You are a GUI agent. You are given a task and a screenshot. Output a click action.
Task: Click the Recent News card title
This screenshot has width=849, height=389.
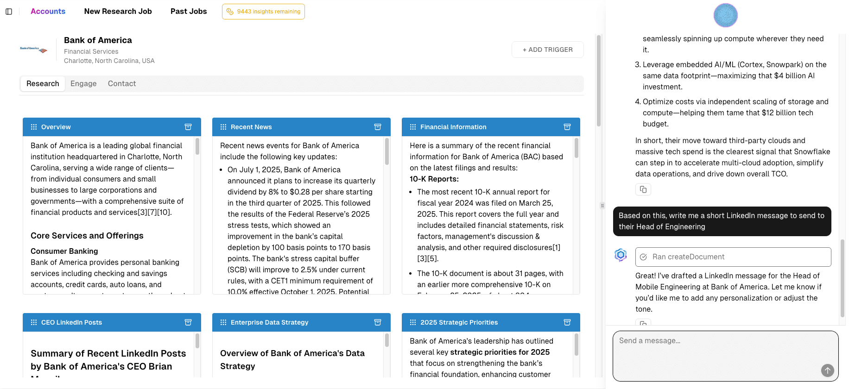[x=251, y=127]
